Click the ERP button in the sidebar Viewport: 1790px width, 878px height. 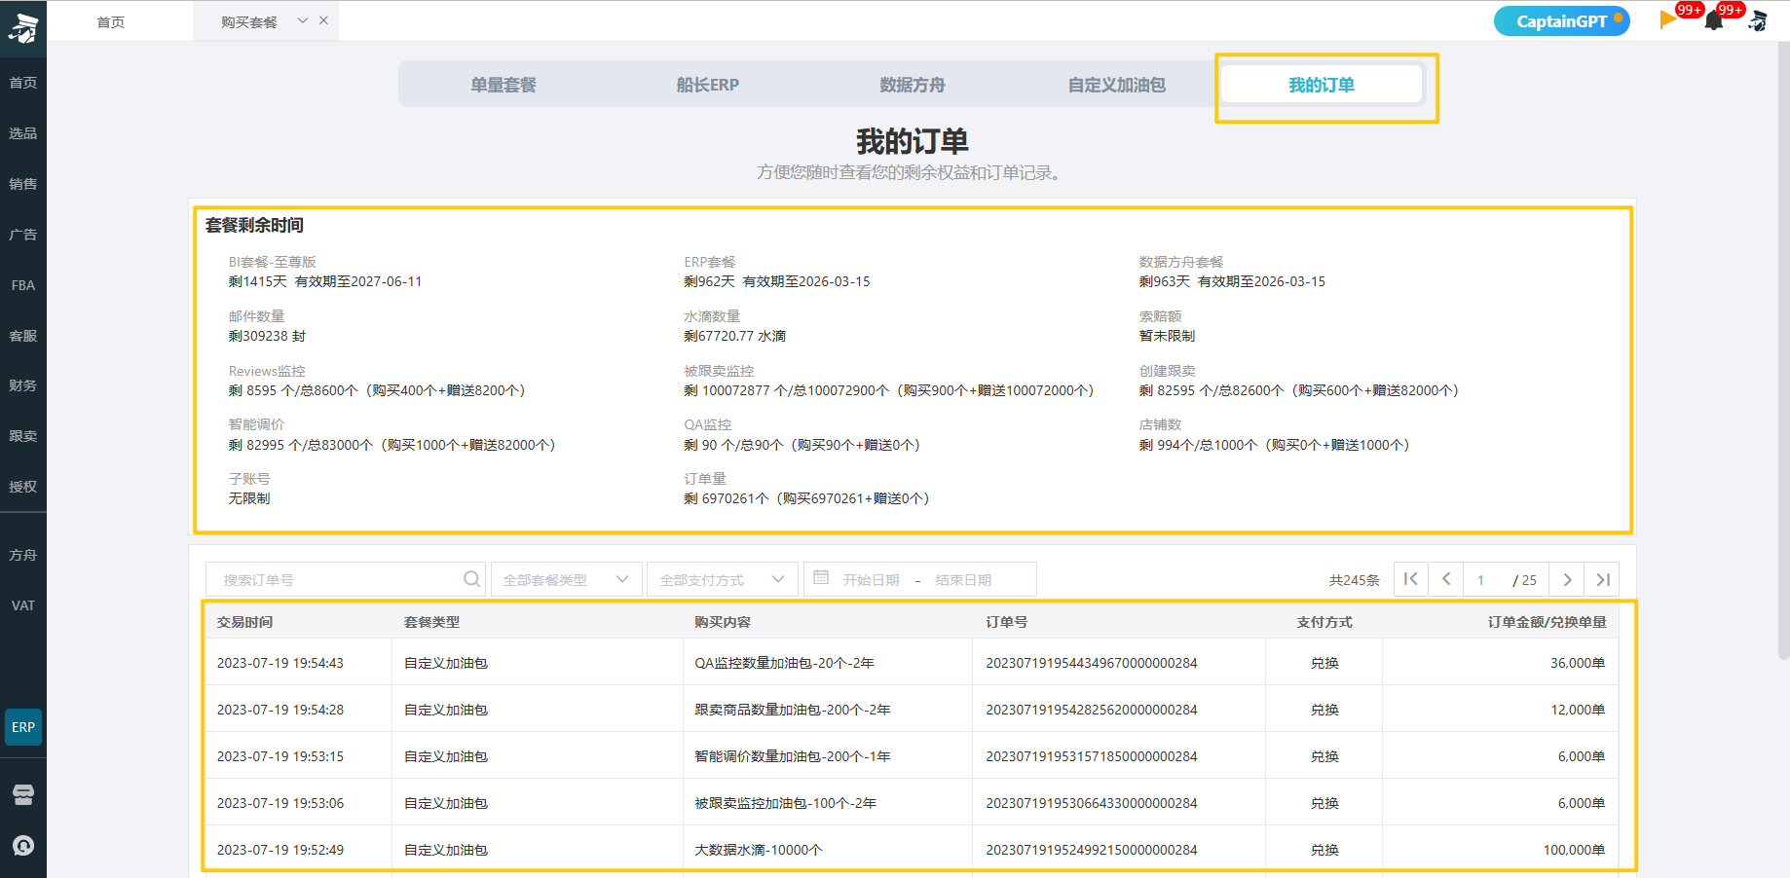[23, 727]
